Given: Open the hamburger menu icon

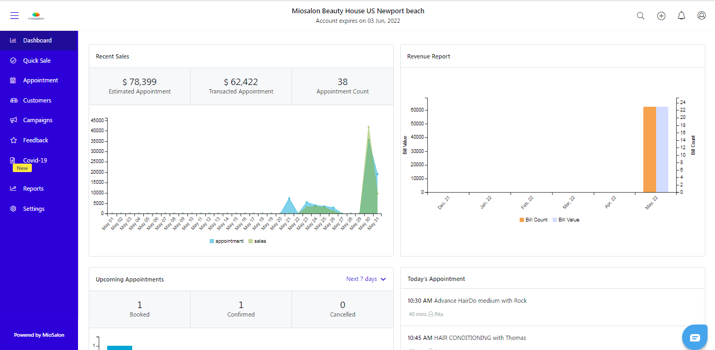Looking at the screenshot, I should pos(14,15).
